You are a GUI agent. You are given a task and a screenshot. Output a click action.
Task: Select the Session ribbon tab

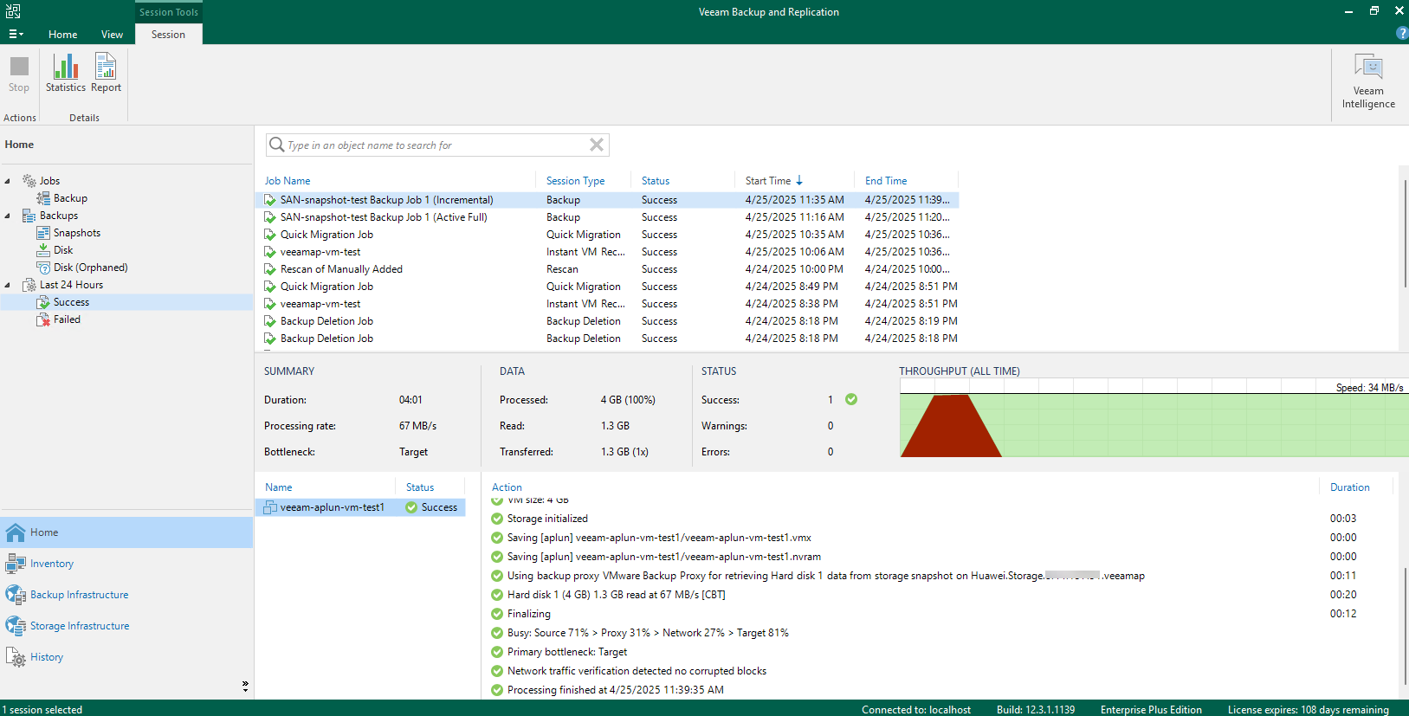[x=168, y=35]
